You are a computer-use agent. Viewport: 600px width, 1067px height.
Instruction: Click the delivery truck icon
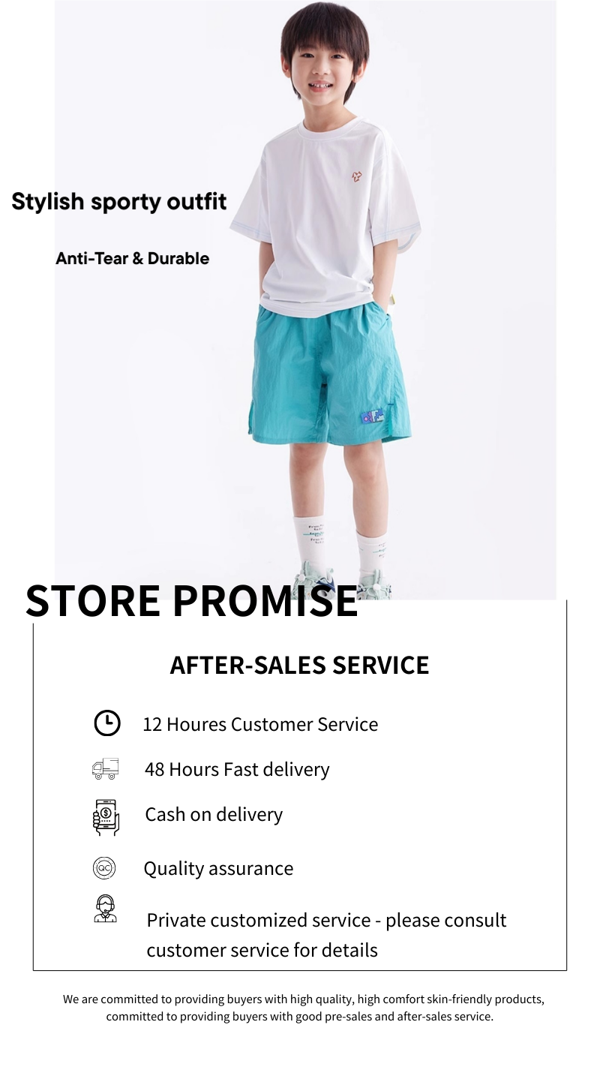(105, 768)
